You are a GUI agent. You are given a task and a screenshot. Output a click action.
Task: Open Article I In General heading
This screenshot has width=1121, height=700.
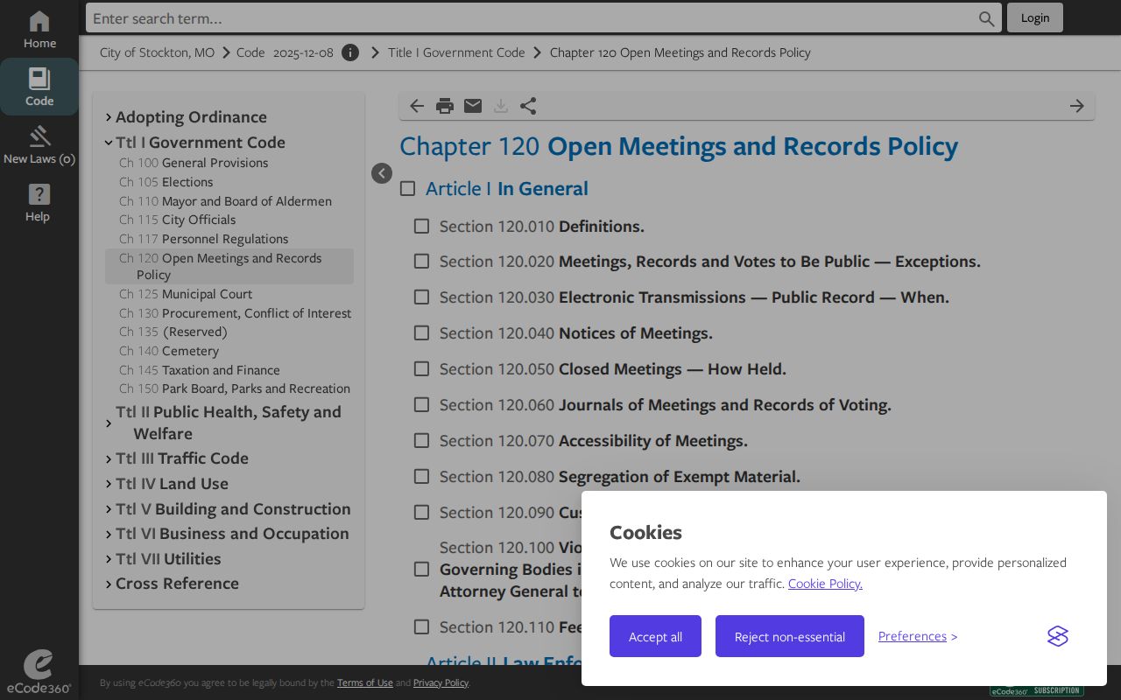pyautogui.click(x=507, y=188)
